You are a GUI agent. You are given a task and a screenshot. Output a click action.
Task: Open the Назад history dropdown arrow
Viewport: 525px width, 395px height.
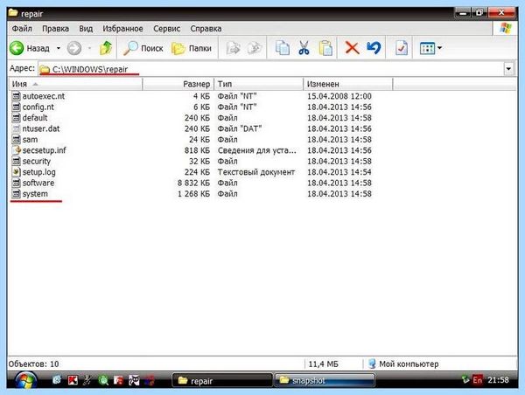[x=59, y=48]
